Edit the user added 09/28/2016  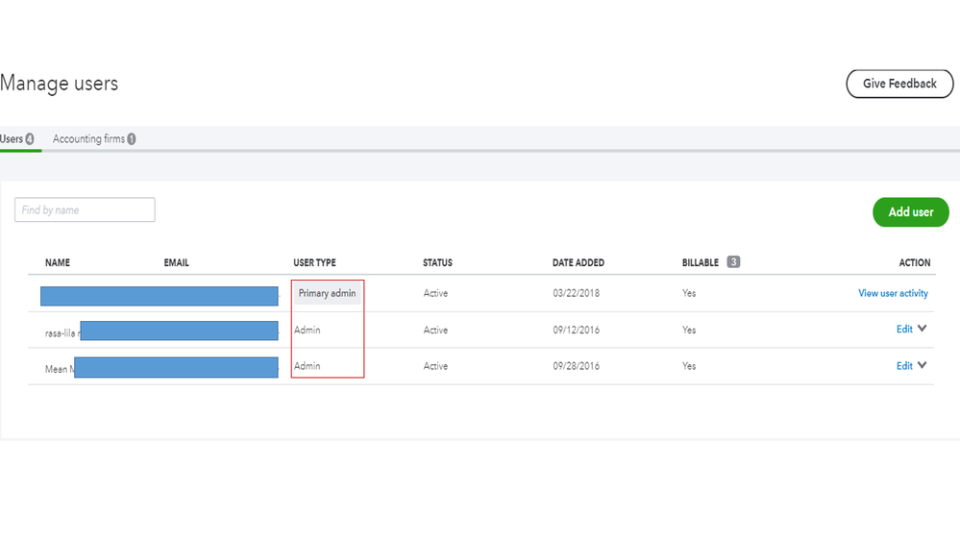[904, 366]
